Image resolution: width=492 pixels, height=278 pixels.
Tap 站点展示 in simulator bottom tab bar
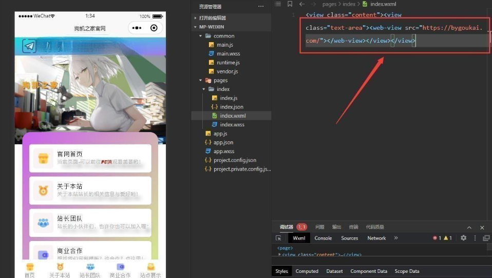click(150, 270)
